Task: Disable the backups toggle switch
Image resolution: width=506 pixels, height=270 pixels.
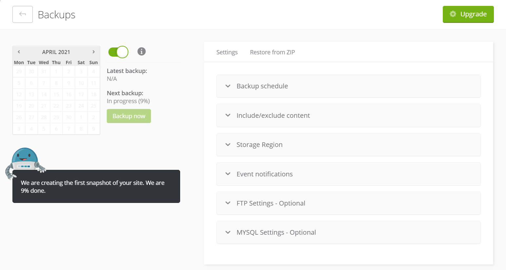Action: coord(119,52)
